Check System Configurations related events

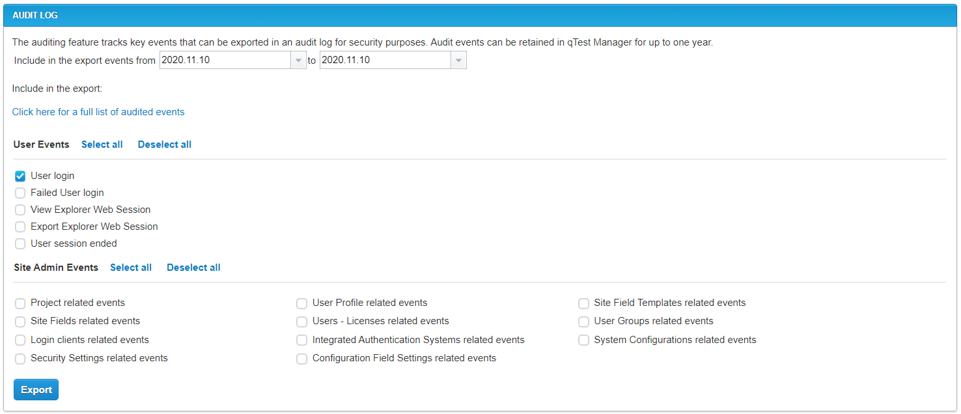583,340
